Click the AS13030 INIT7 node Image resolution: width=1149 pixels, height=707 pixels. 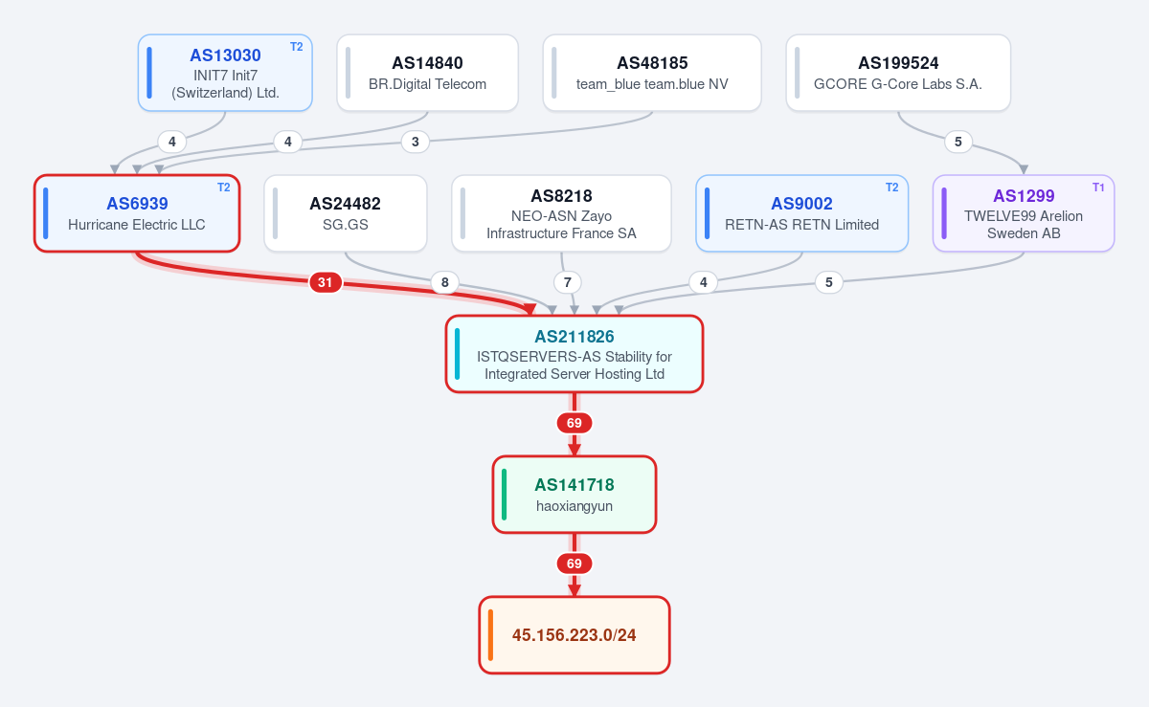click(225, 73)
